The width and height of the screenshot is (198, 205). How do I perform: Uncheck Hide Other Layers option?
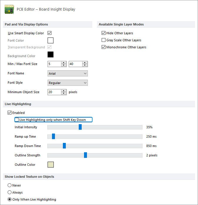point(103,33)
